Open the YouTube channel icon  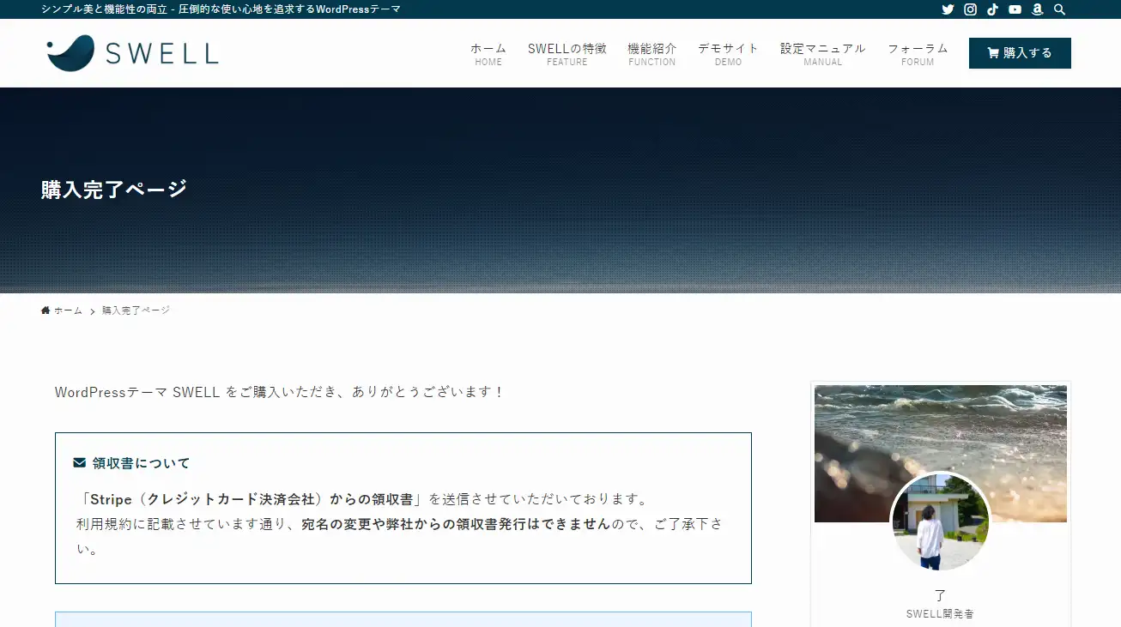coord(1015,9)
